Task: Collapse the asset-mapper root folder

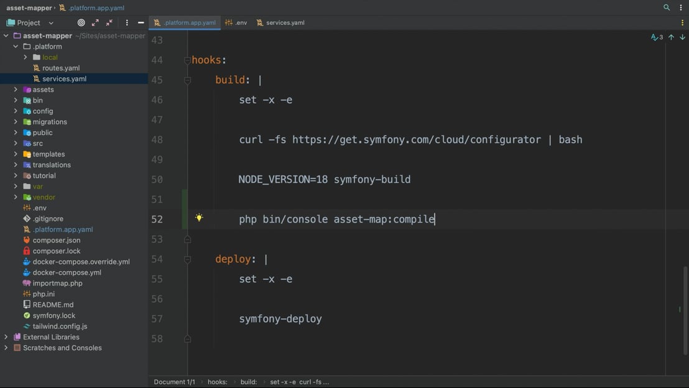Action: coord(6,35)
